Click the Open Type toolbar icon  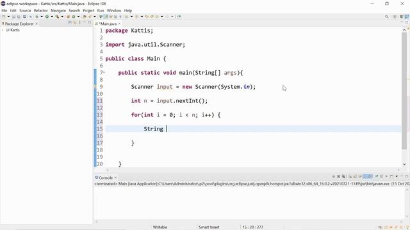[84, 17]
